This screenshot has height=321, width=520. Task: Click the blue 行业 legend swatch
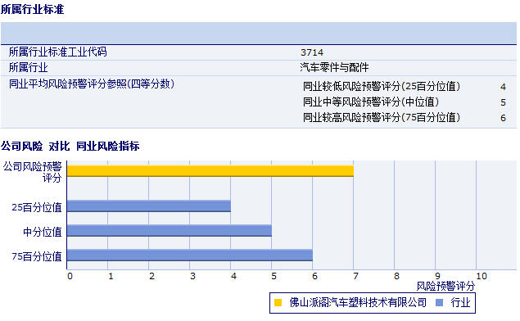pyautogui.click(x=439, y=302)
